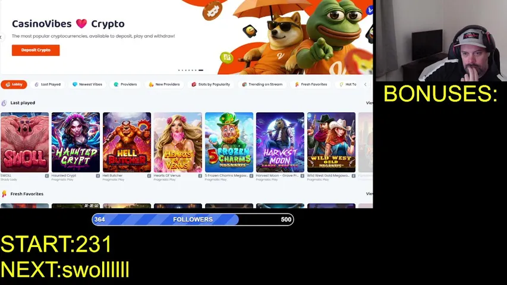Launch the Harvest Moon game thumbnail
Image resolution: width=507 pixels, height=285 pixels.
pos(280,142)
